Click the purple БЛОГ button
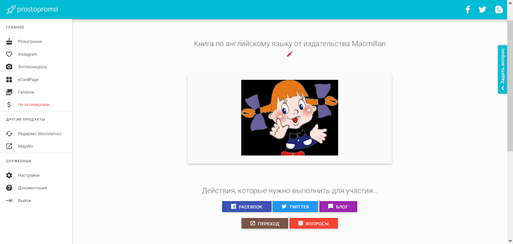Screen dimensions: 513x244 pyautogui.click(x=338, y=207)
